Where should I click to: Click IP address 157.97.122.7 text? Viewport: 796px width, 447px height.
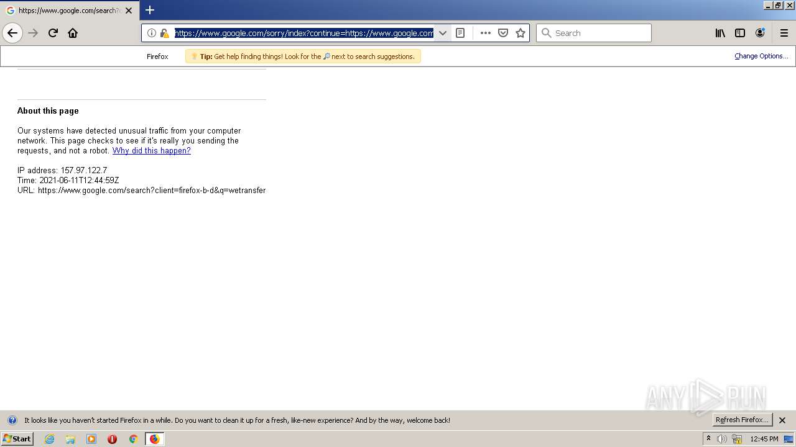[x=62, y=171]
